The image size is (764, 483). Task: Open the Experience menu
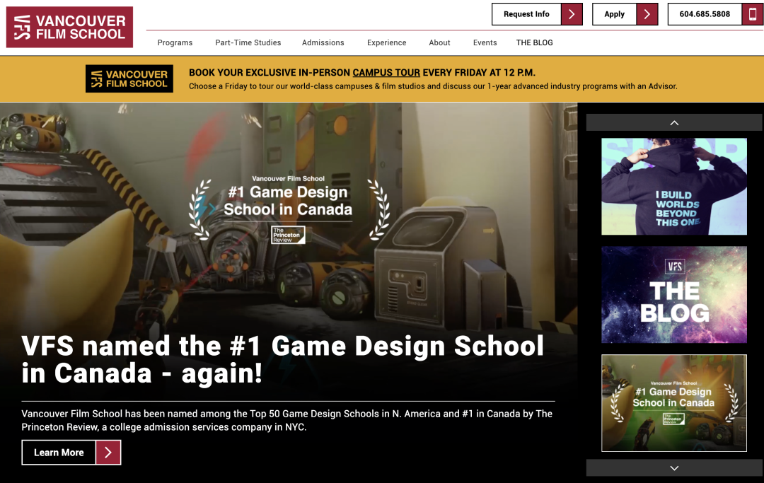pos(386,43)
